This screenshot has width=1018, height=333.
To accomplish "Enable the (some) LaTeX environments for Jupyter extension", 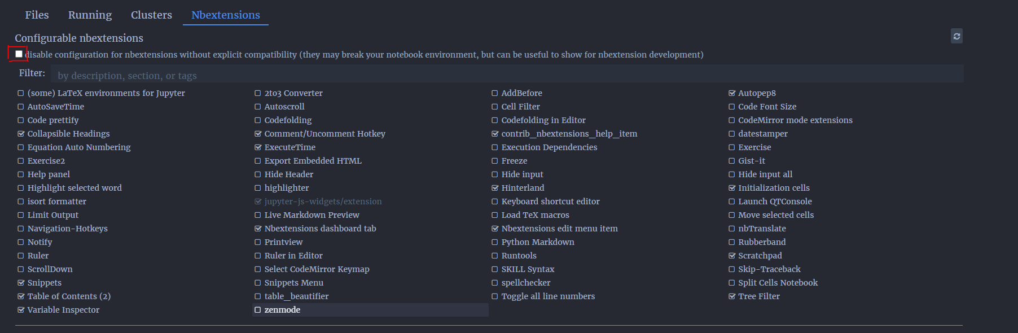I will (x=21, y=93).
